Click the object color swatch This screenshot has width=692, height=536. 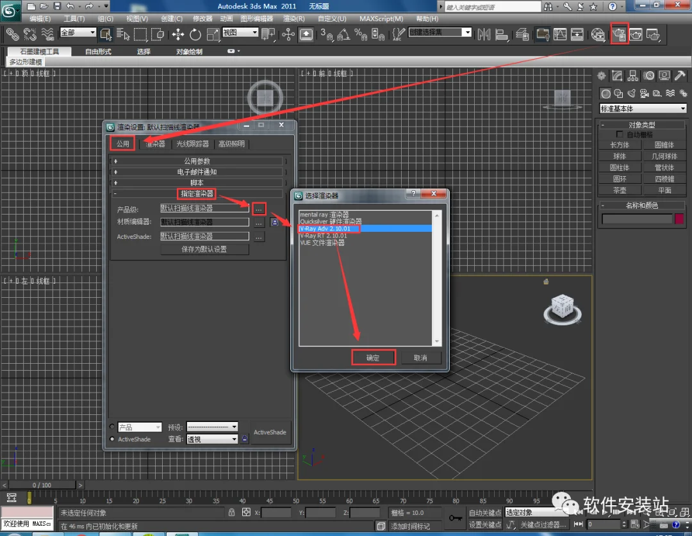tap(679, 219)
